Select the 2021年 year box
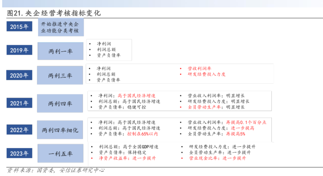 [x=19, y=103]
